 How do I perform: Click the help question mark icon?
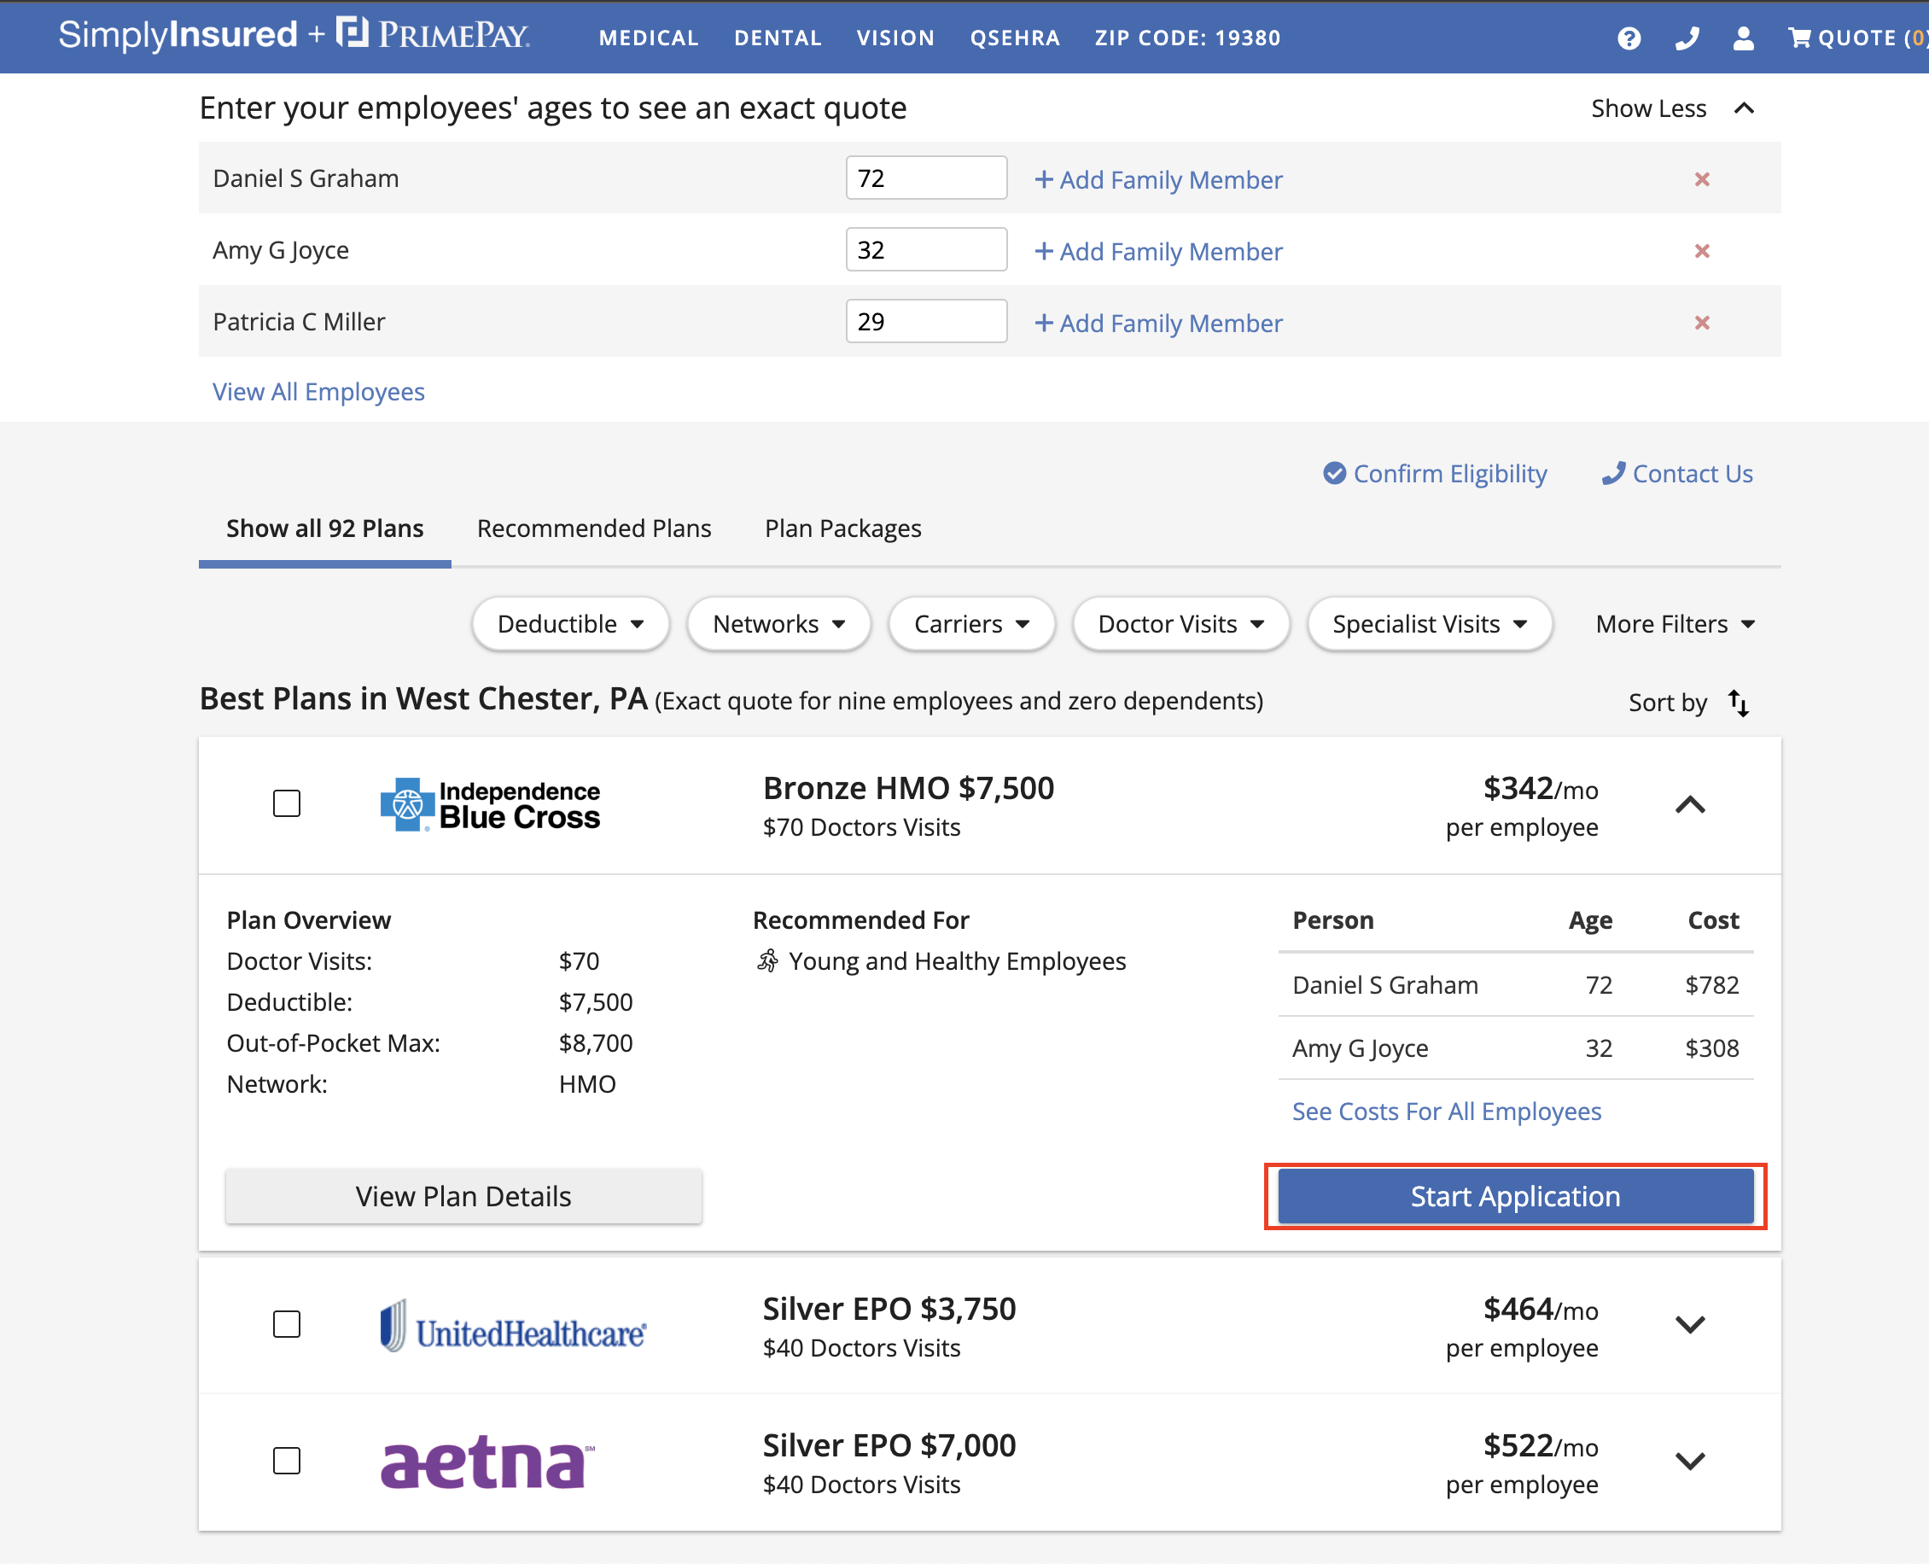[1629, 38]
